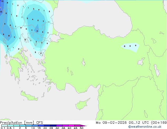Image resolution: width=167 pixels, height=129 pixels.
Task: Click the 1–2 mm legend swatch
Action: tap(17, 126)
